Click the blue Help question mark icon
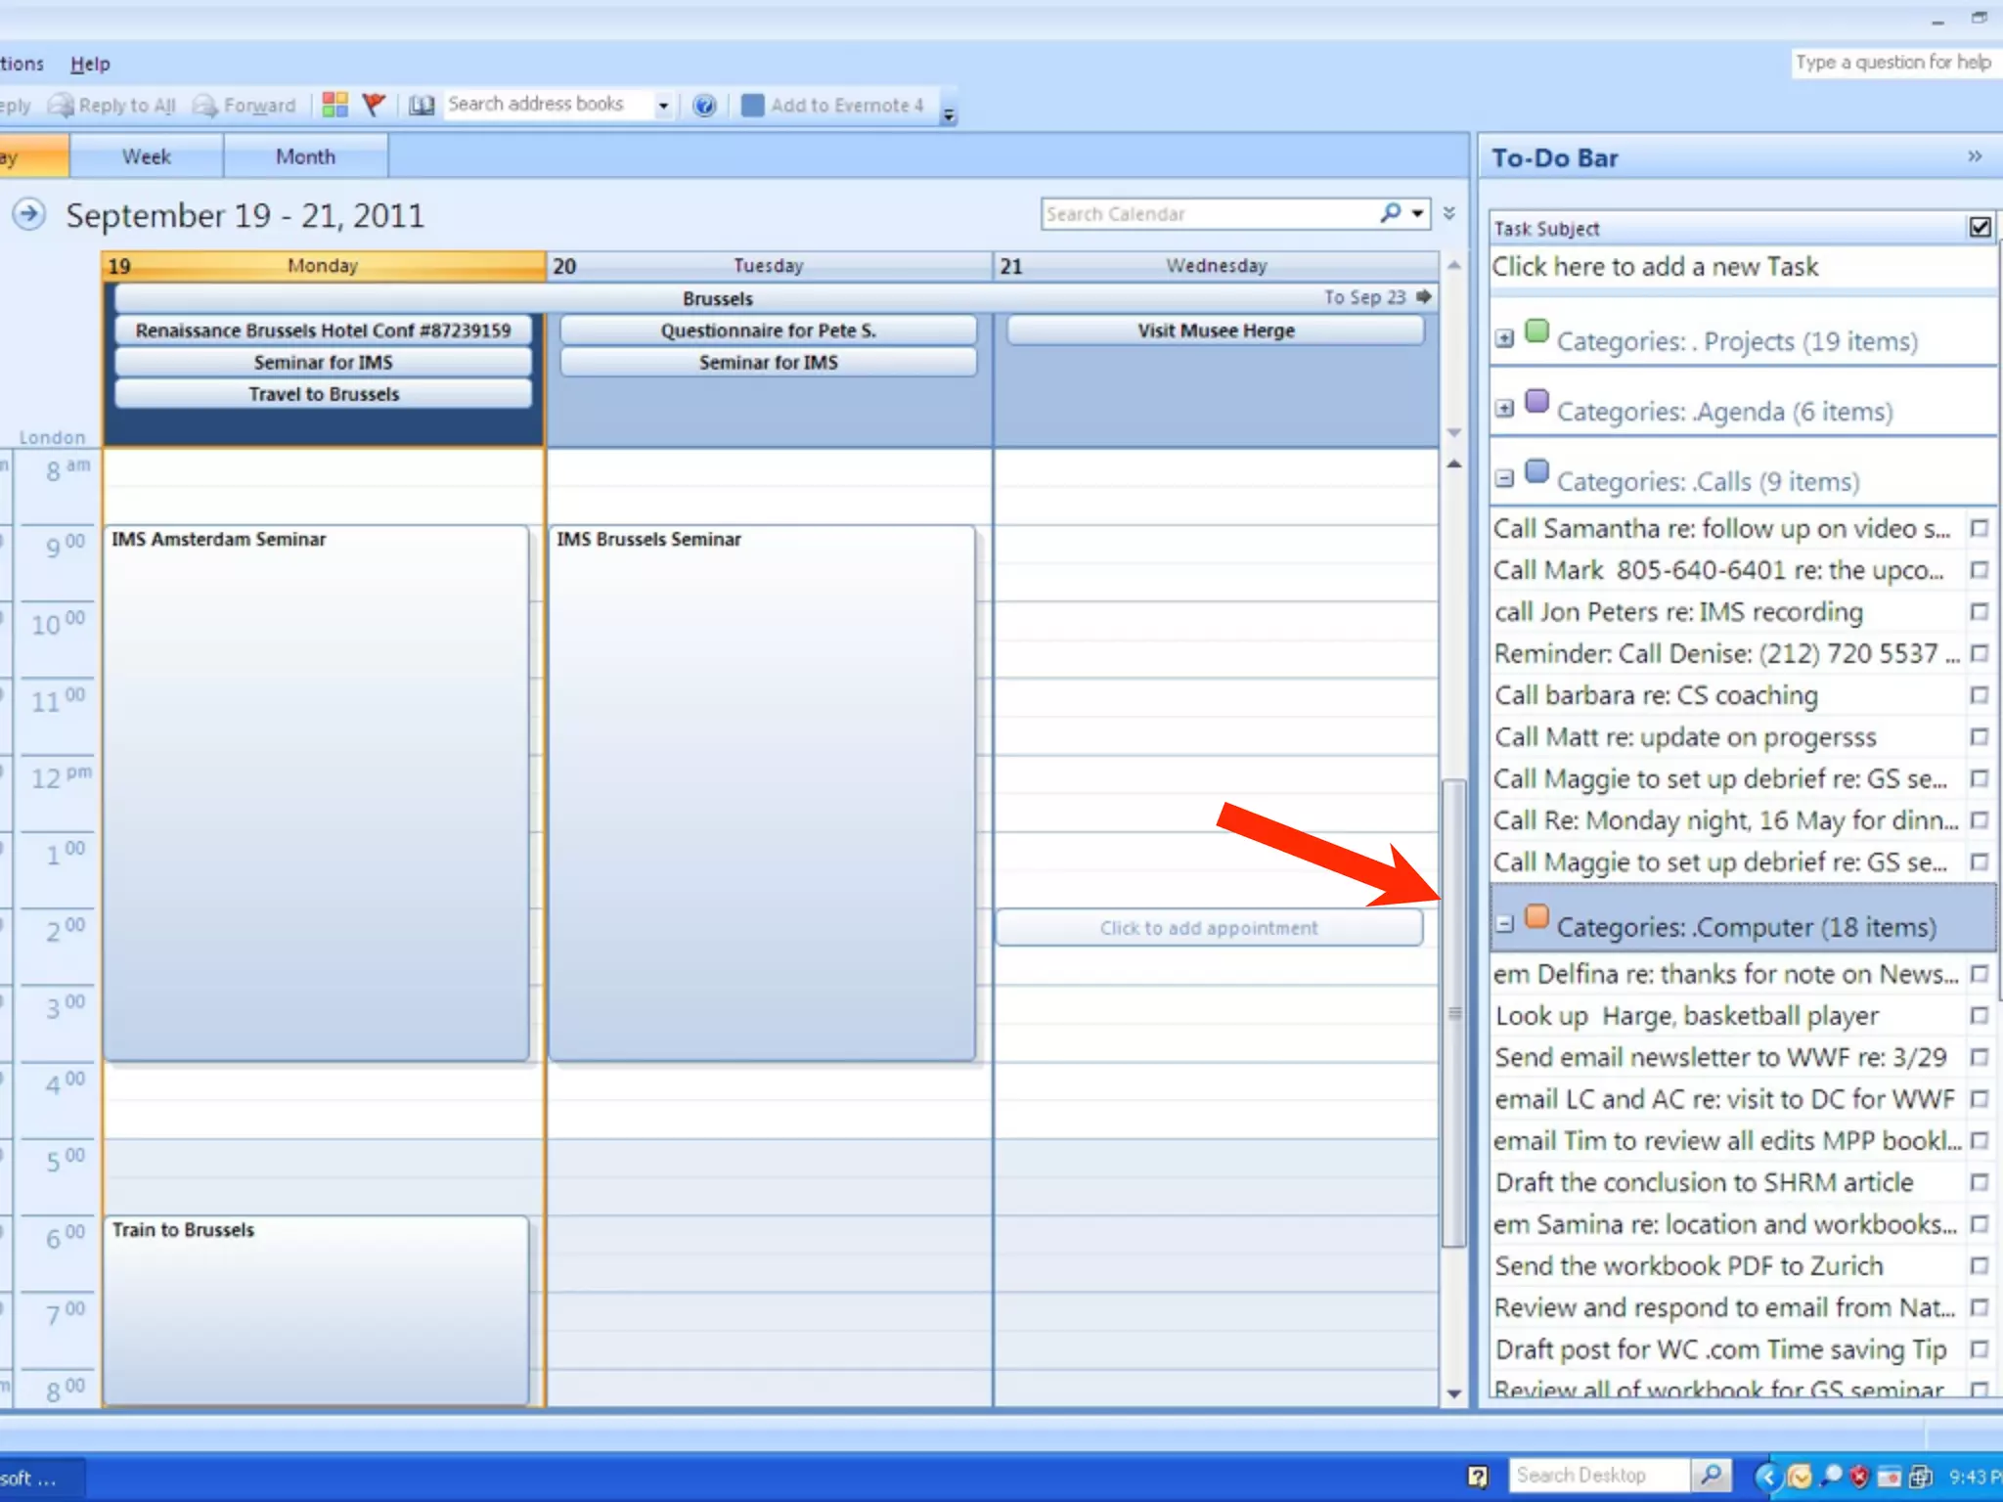 click(x=704, y=106)
